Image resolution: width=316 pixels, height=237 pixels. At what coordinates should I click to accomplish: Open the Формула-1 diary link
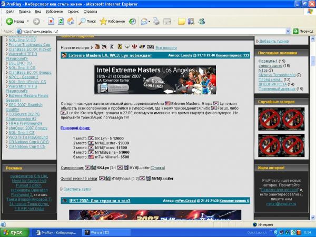(x=268, y=61)
